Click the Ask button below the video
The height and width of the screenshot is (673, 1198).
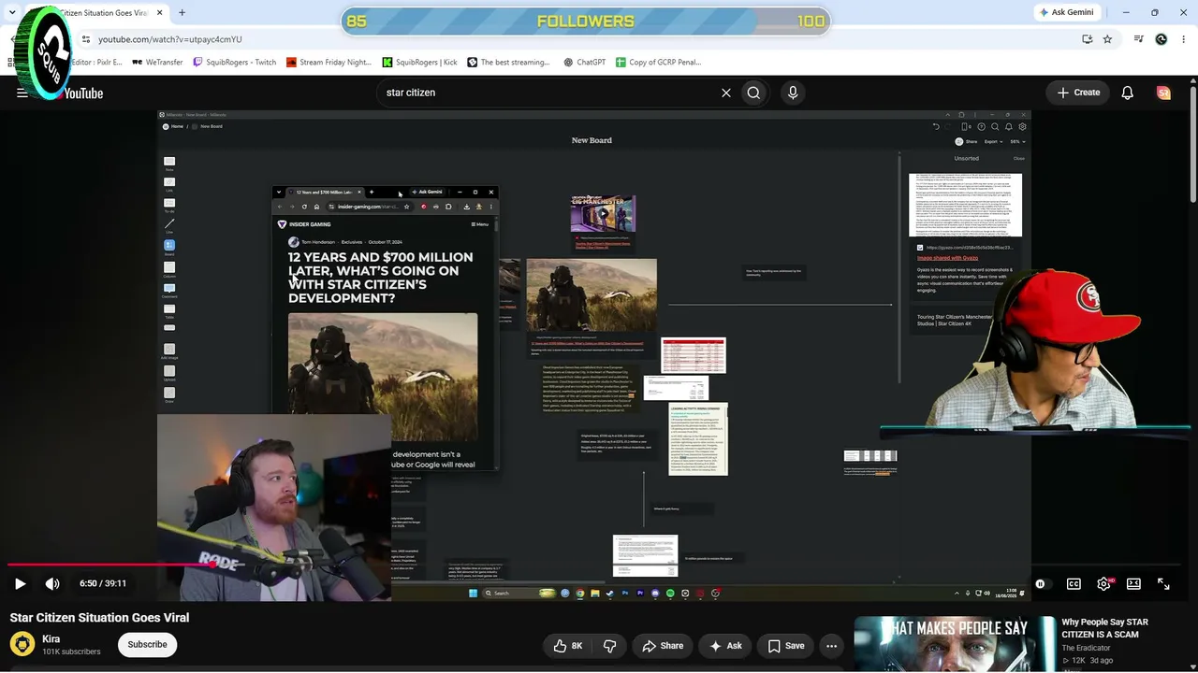tap(726, 646)
